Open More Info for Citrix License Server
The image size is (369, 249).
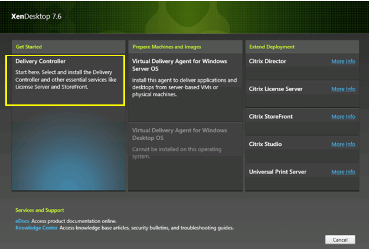343,89
